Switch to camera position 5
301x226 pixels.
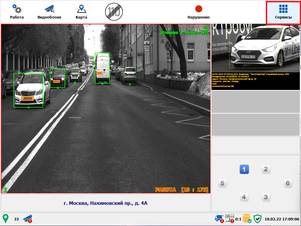point(222,184)
